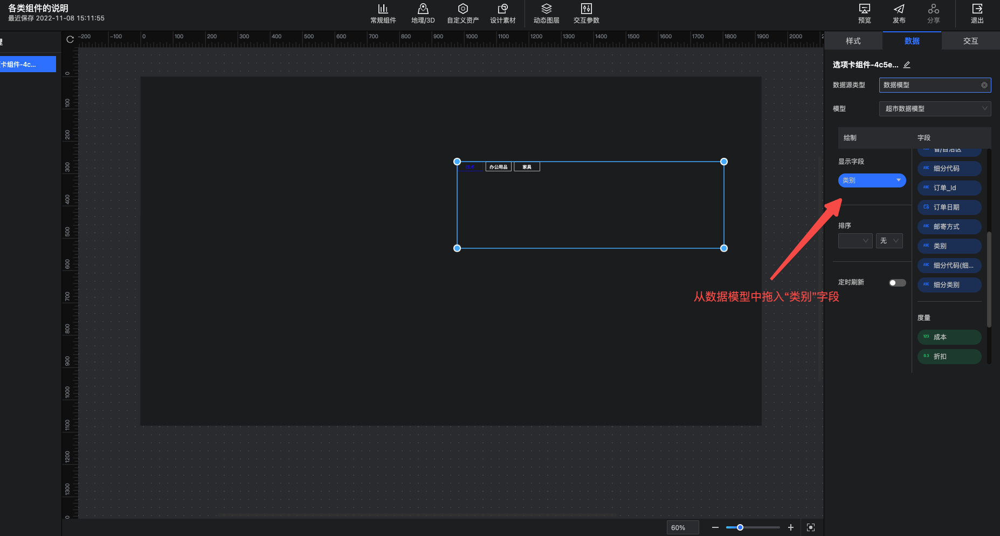Open the 地理/3D components menu
Screen dimensions: 1000x536
click(423, 13)
